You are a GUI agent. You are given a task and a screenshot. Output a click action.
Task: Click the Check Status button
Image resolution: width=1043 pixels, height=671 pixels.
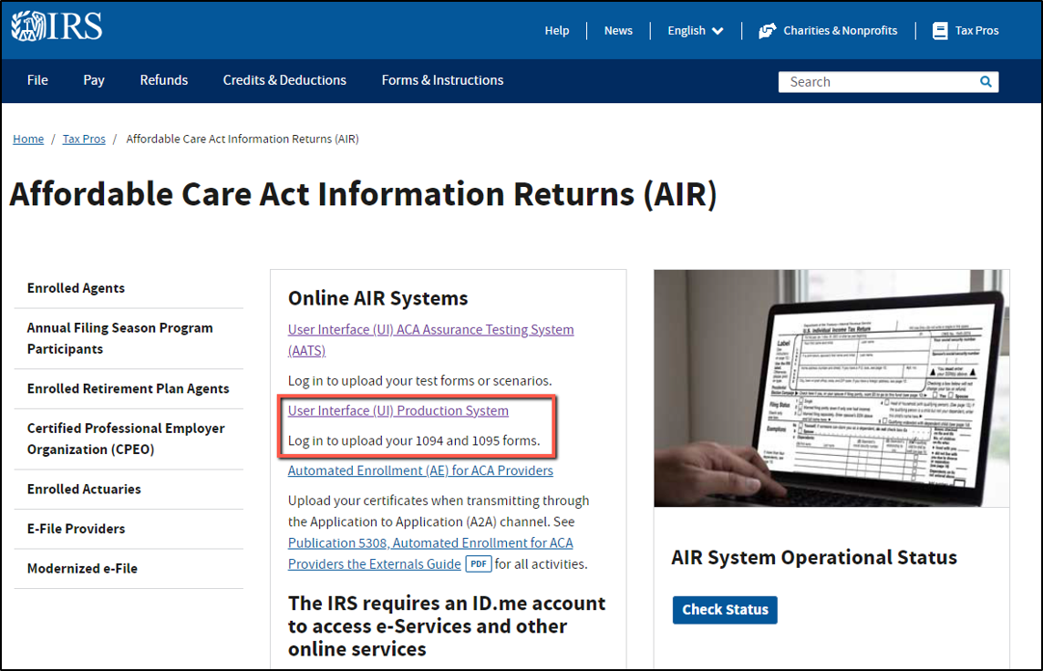click(x=725, y=610)
